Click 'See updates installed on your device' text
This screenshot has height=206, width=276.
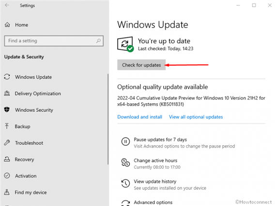point(170,188)
